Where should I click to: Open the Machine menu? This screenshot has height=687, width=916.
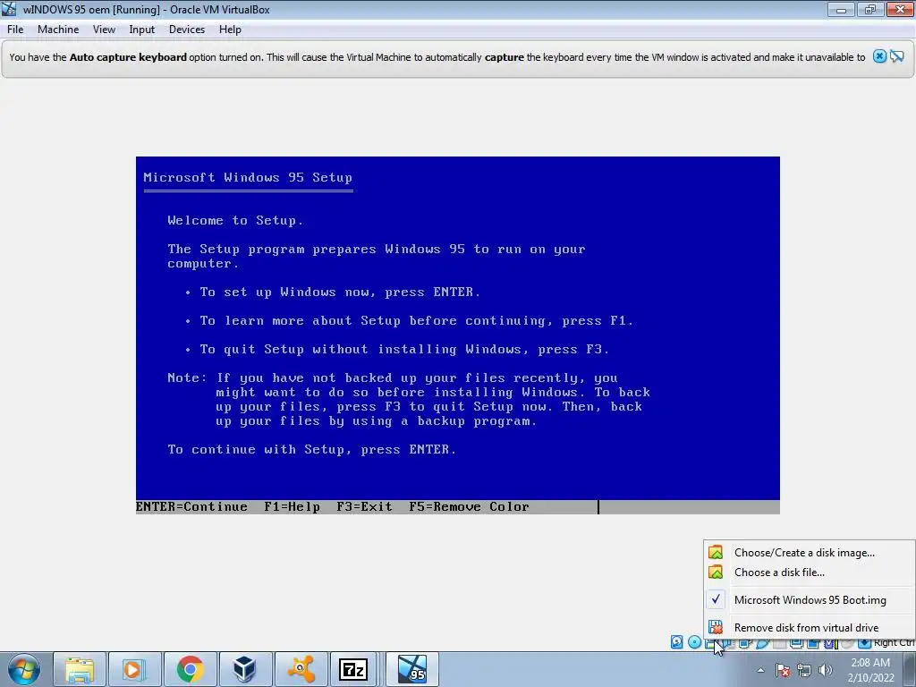point(58,30)
